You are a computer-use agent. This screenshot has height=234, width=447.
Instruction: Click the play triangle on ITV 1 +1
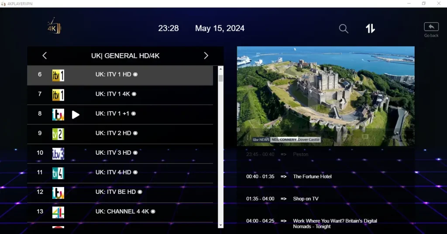[x=76, y=115]
